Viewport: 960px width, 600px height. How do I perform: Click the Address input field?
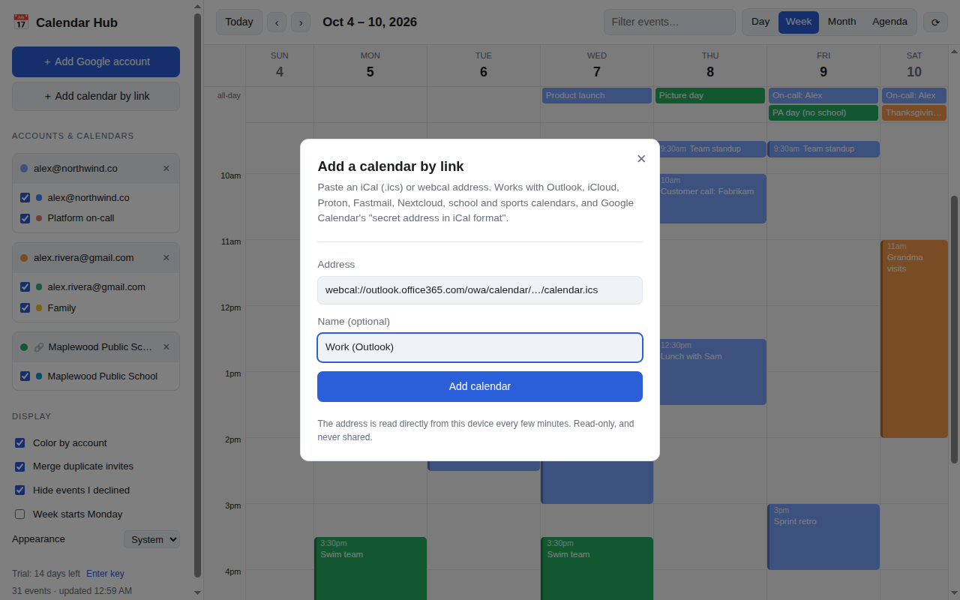click(x=480, y=290)
